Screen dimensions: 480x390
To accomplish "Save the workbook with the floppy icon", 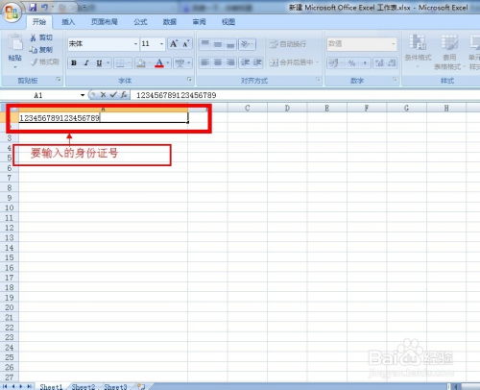I will 33,7.
